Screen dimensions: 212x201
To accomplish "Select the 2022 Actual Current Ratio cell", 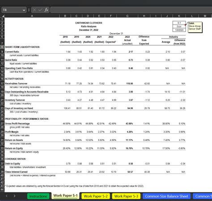I will click(127, 52).
